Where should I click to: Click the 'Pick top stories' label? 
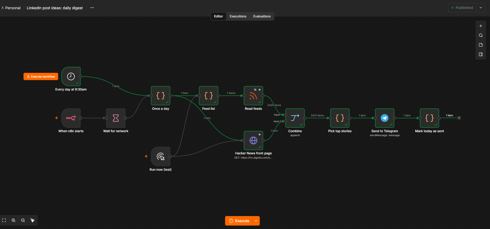coord(340,131)
